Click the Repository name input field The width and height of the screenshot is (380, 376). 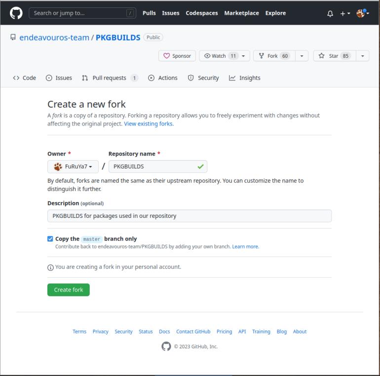click(158, 167)
